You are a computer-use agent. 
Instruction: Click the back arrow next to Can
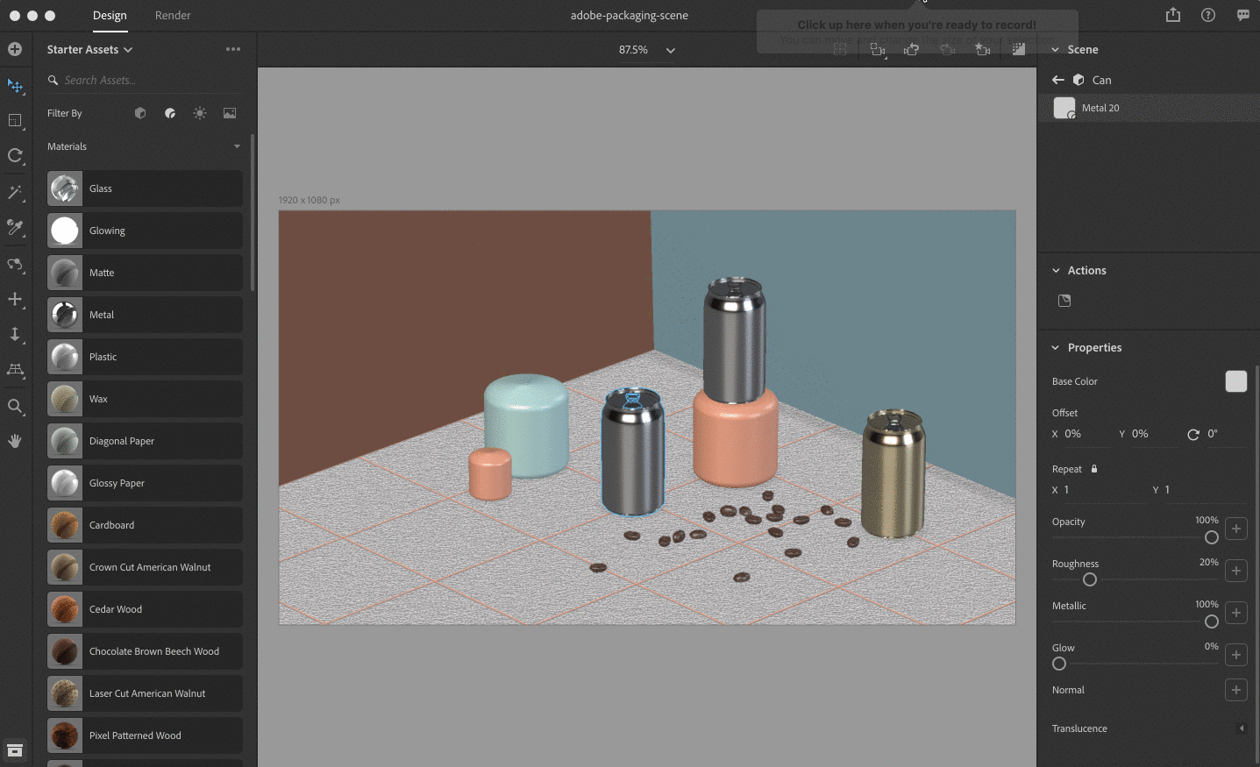pos(1057,79)
